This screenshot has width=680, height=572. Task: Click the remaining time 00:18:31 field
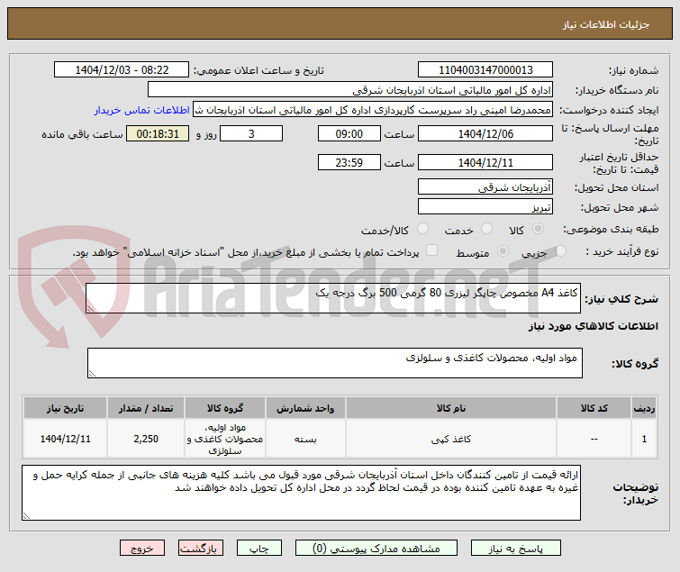point(158,133)
